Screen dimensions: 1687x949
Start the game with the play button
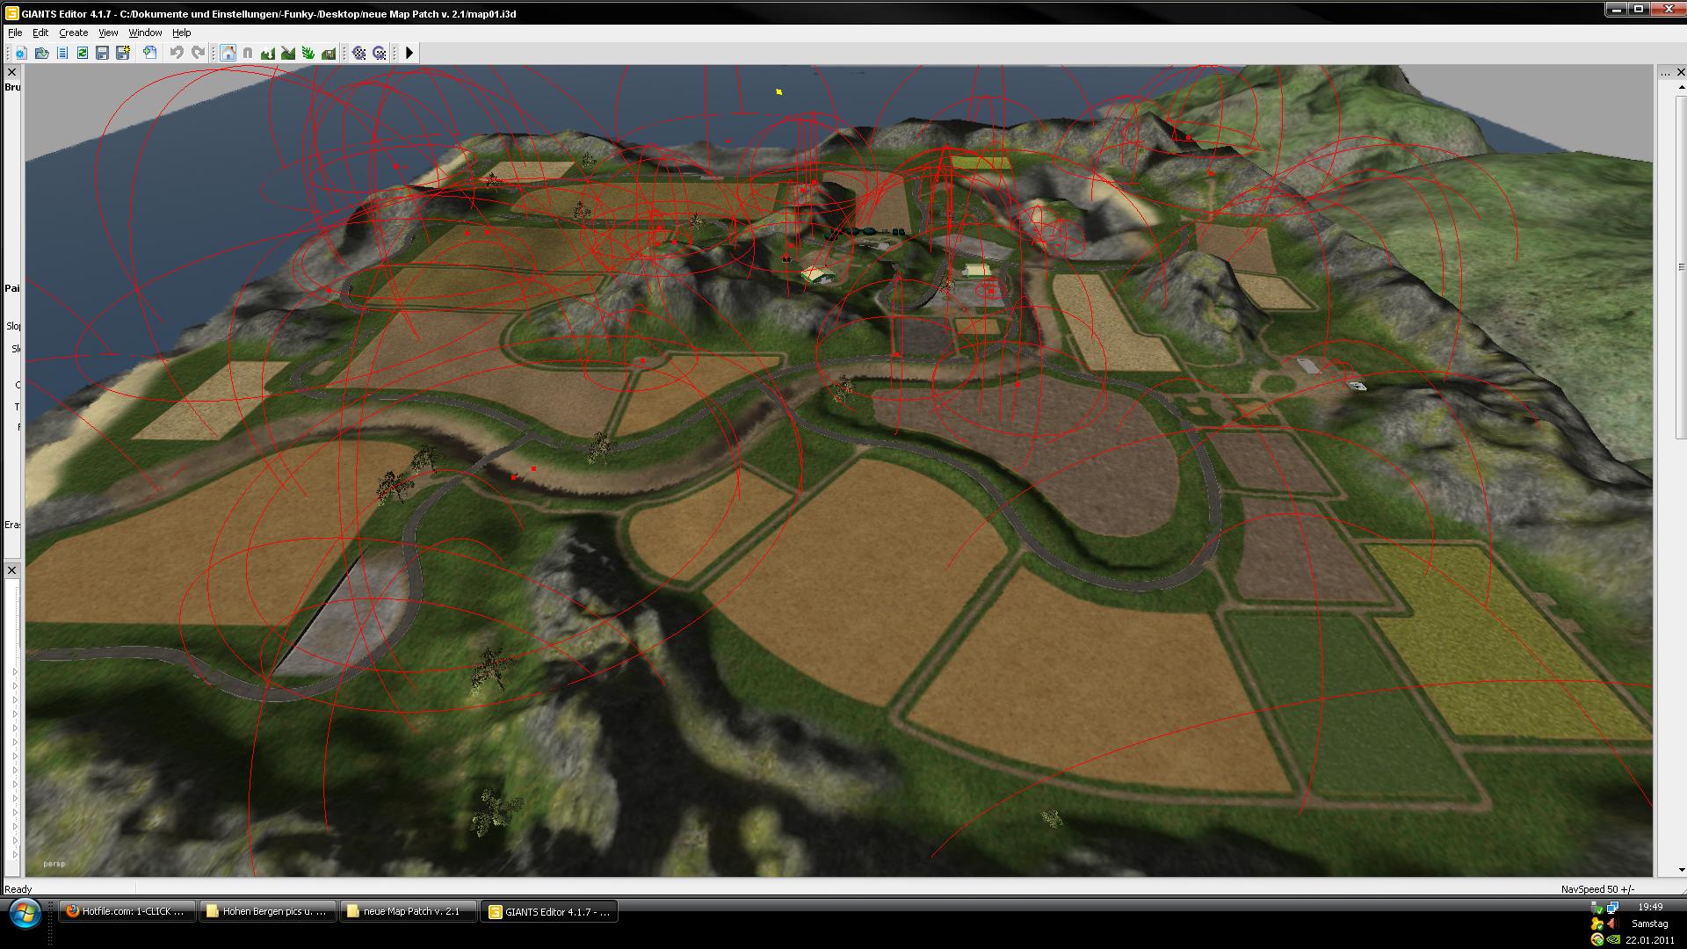[x=409, y=54]
